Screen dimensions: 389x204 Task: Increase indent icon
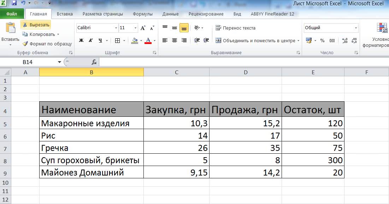tap(206, 40)
